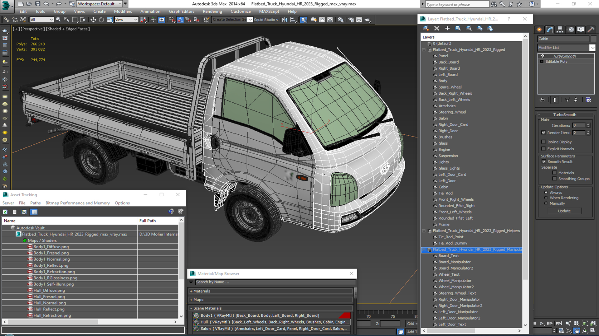Open the MAXScript menu
Screen dimensions: 599x336
coord(269,12)
